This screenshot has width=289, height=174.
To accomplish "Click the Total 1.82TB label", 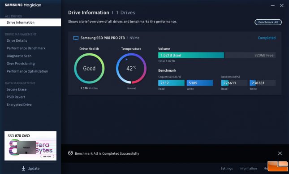I will [x=166, y=61].
